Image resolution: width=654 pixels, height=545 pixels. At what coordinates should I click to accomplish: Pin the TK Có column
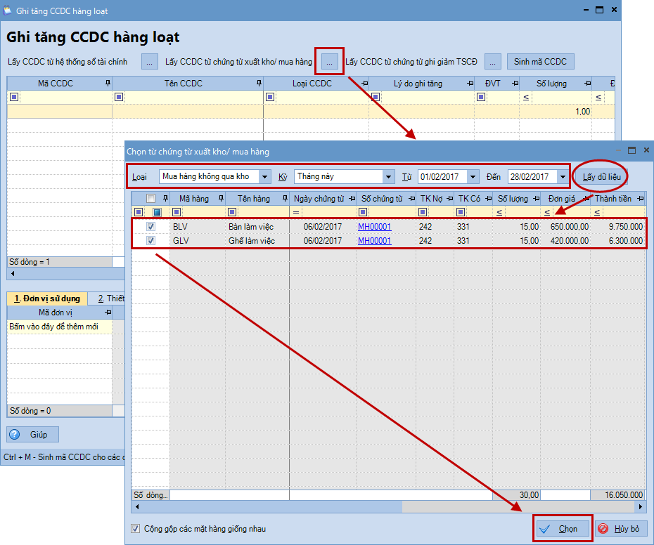coord(489,199)
